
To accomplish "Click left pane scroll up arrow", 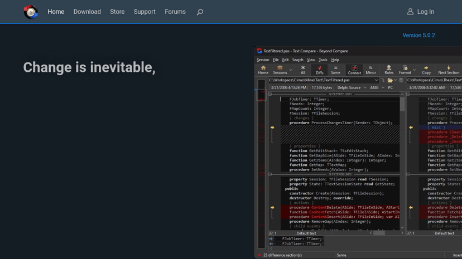I will 402,94.
